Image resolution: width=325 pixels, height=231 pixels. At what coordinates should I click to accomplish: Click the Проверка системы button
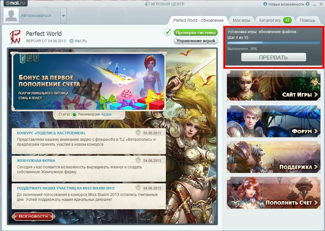(x=196, y=32)
